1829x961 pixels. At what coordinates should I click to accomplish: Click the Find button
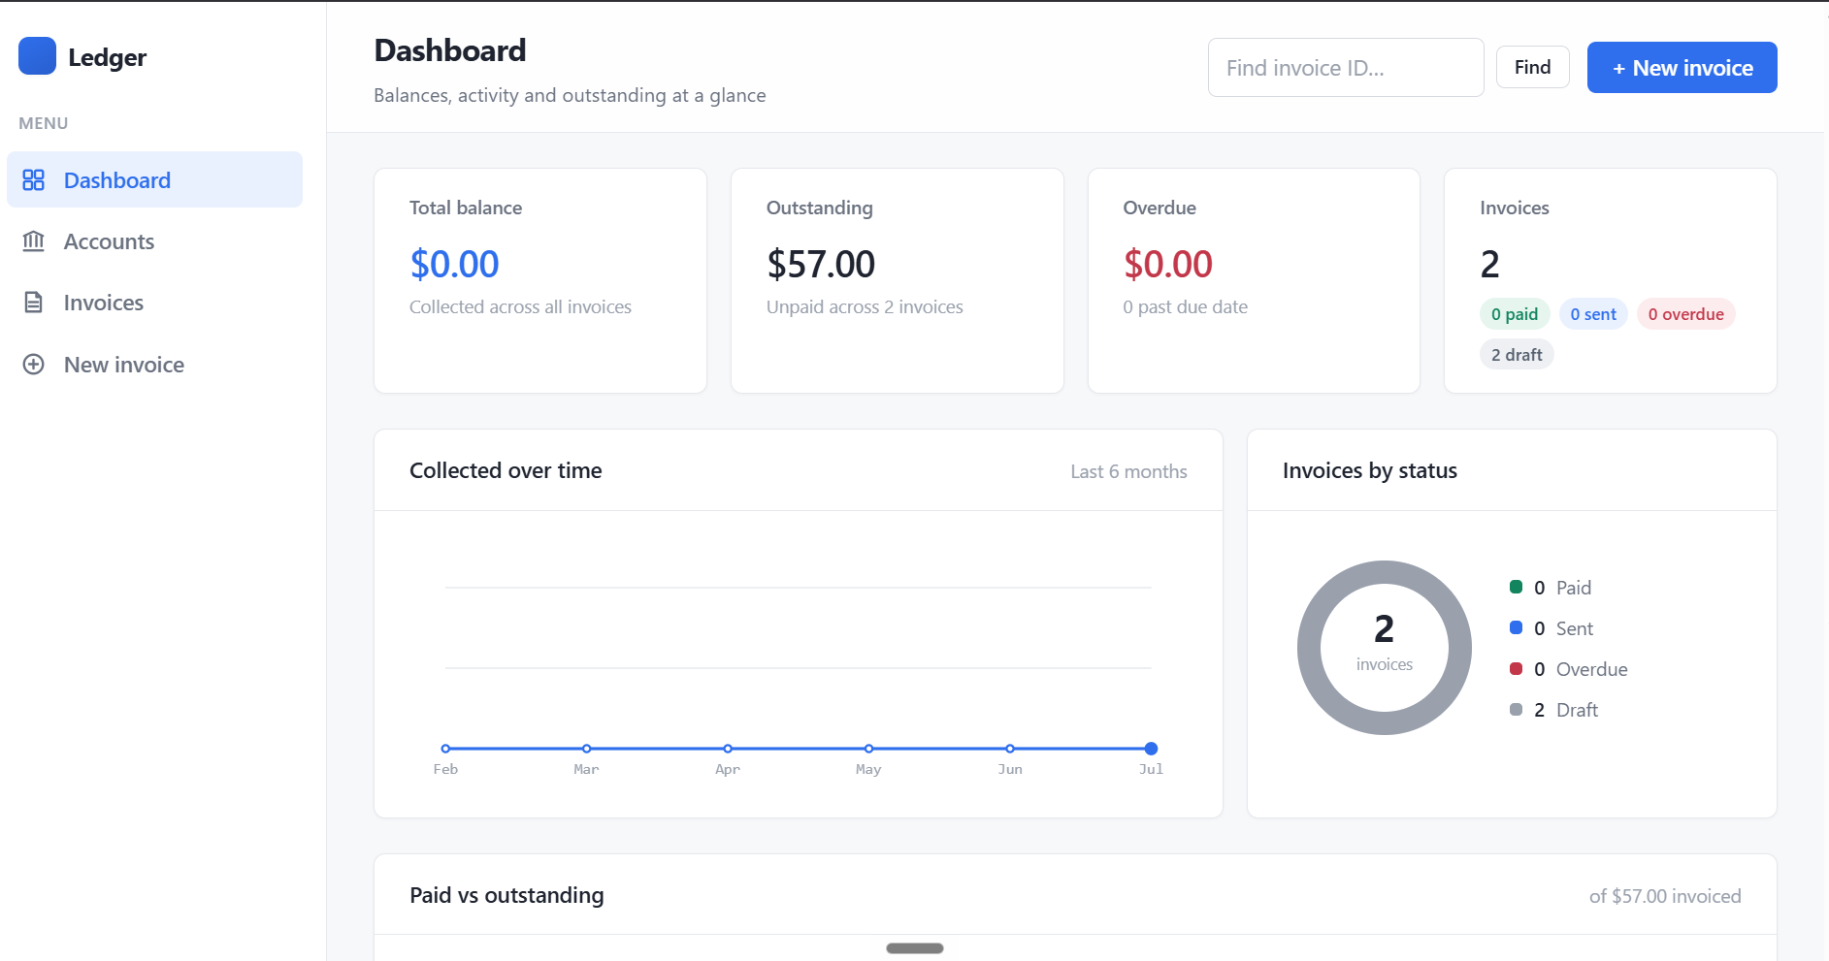[1532, 67]
